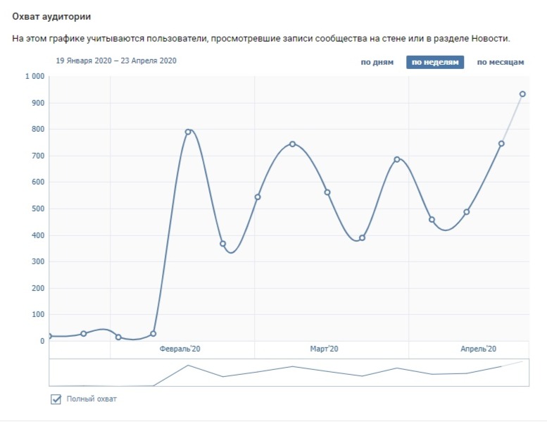Image resolution: width=547 pixels, height=434 pixels.
Task: Click the data point near 745 in late April
Action: [x=501, y=144]
